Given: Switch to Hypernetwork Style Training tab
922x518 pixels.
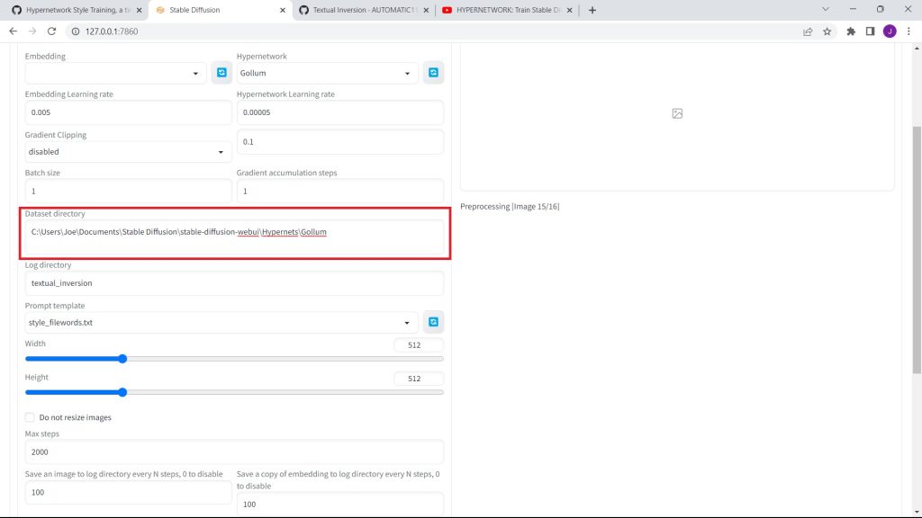Looking at the screenshot, I should click(74, 10).
